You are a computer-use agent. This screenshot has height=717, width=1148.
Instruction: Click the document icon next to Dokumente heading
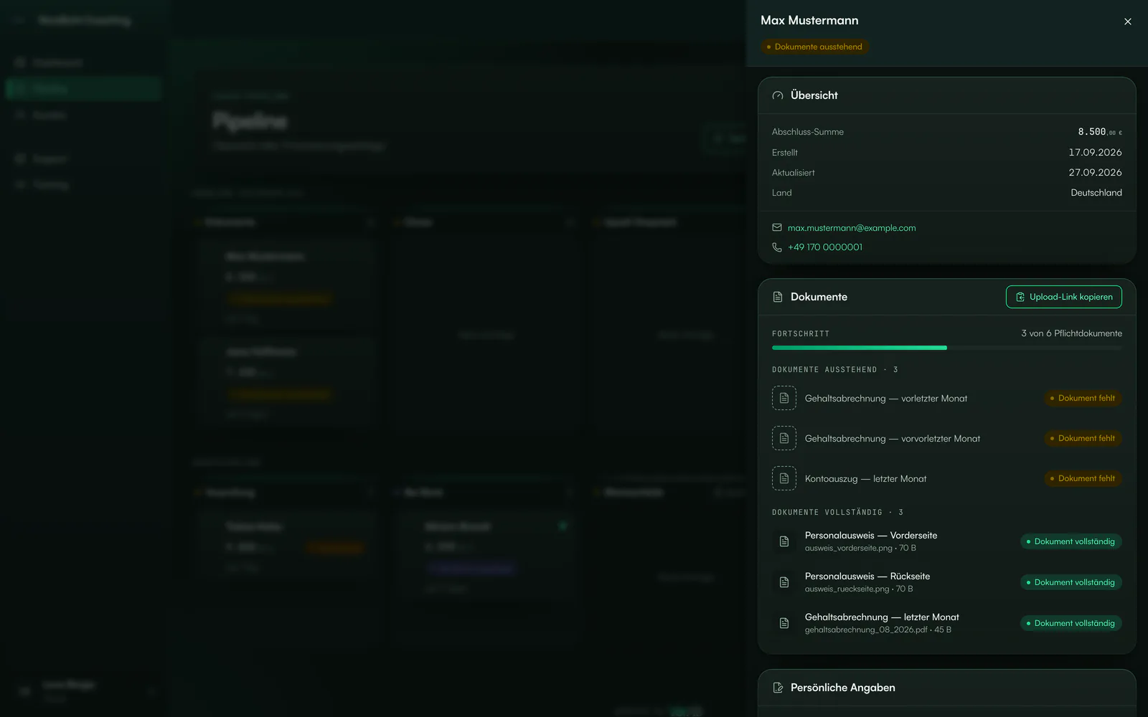coord(778,297)
